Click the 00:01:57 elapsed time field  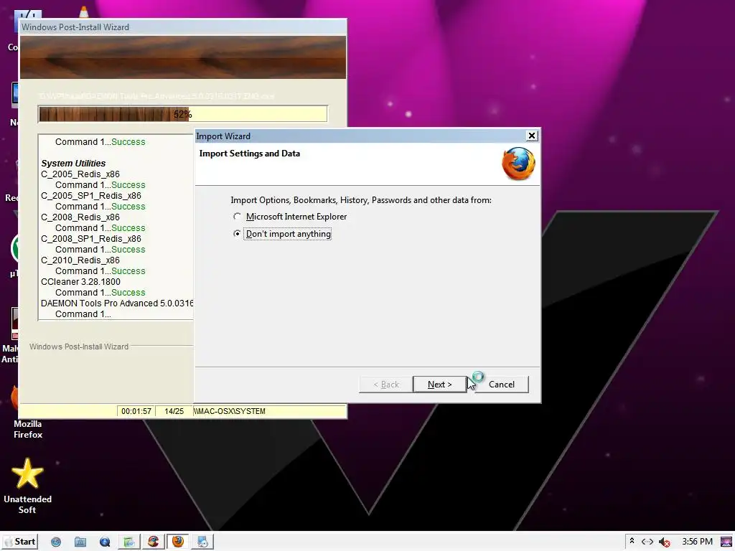point(136,411)
